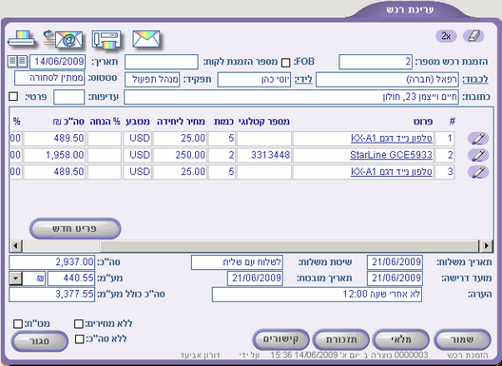Click the printer icon
Screen dimensions: 502x366
pyautogui.click(x=21, y=39)
